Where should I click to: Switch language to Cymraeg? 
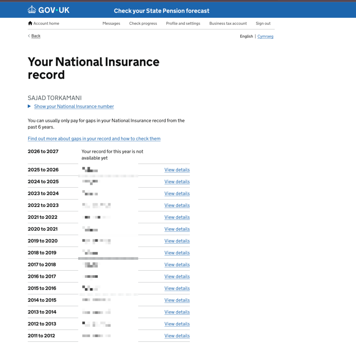click(265, 37)
